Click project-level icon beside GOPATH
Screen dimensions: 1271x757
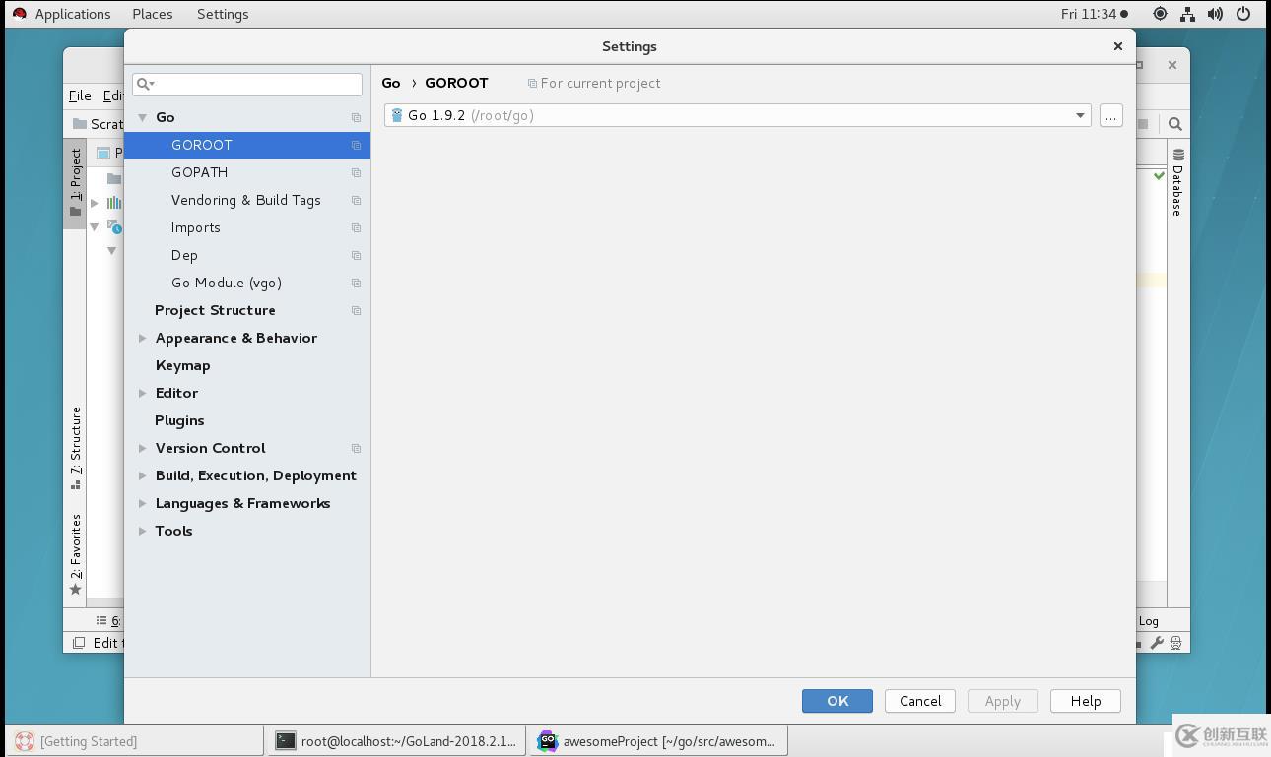click(x=356, y=172)
